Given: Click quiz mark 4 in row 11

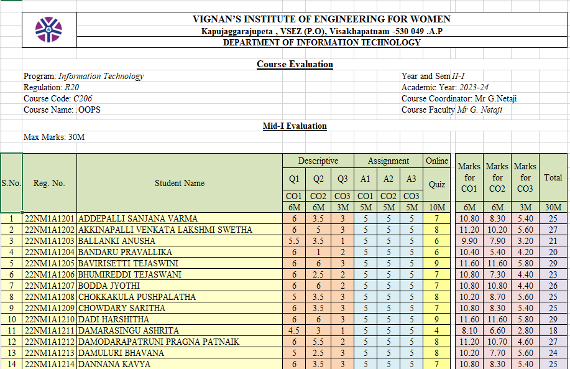Looking at the screenshot, I should tap(436, 330).
